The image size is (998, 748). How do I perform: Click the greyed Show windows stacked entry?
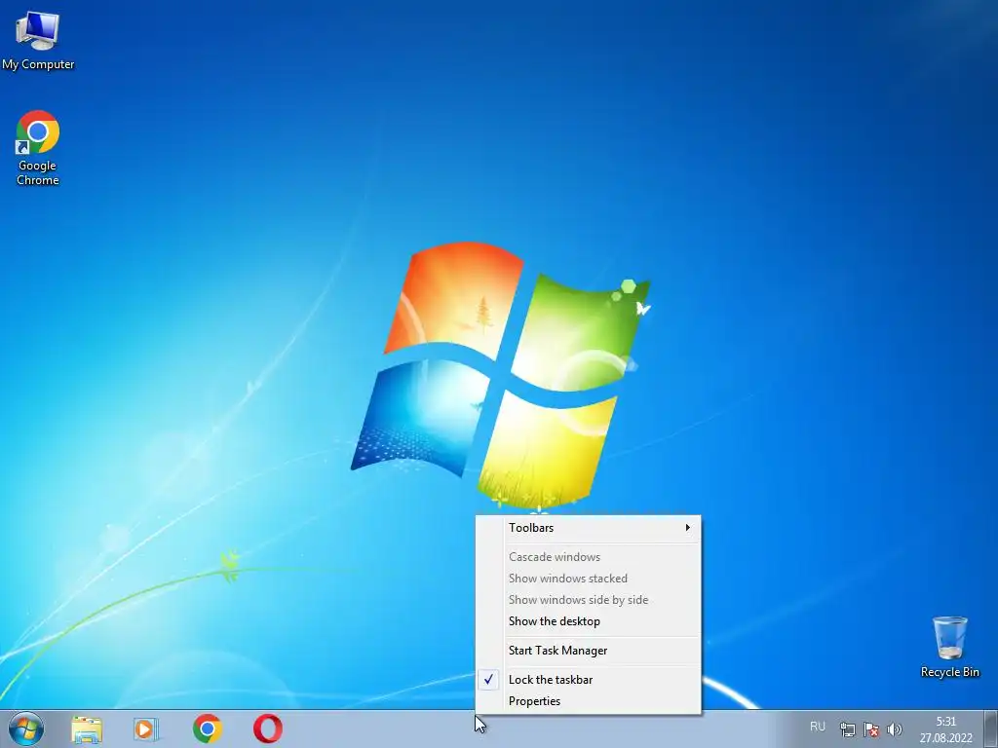(x=588, y=579)
